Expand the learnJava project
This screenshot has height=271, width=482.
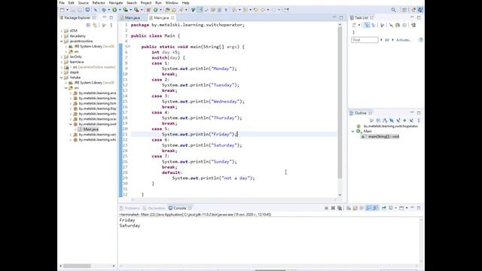click(62, 62)
